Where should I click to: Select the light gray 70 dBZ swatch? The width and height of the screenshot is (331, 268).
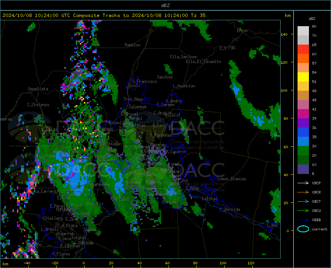[303, 31]
